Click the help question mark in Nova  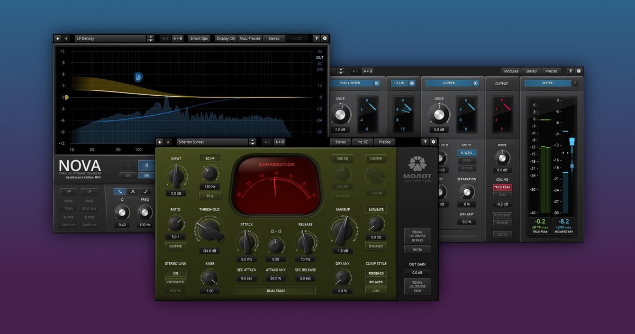point(316,39)
